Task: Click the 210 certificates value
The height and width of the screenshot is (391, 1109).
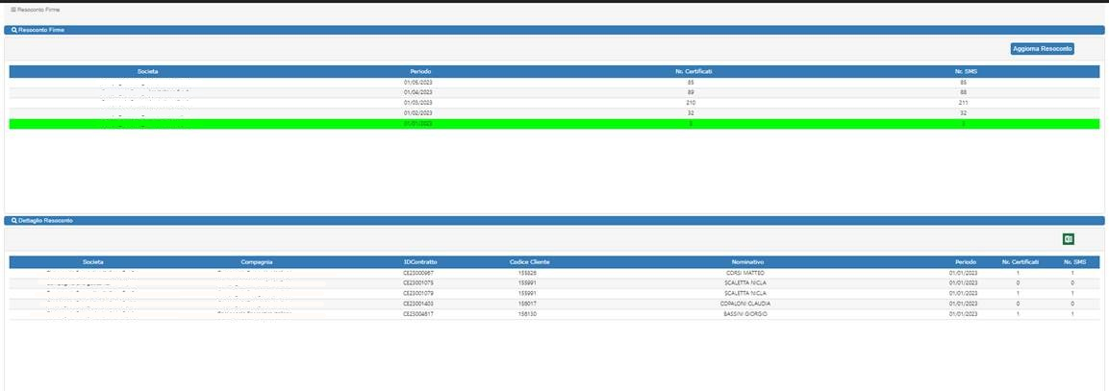Action: [691, 103]
